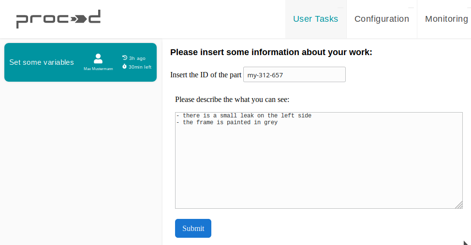Click the history clock icon beside 3h ago
471x245 pixels.
[125, 58]
